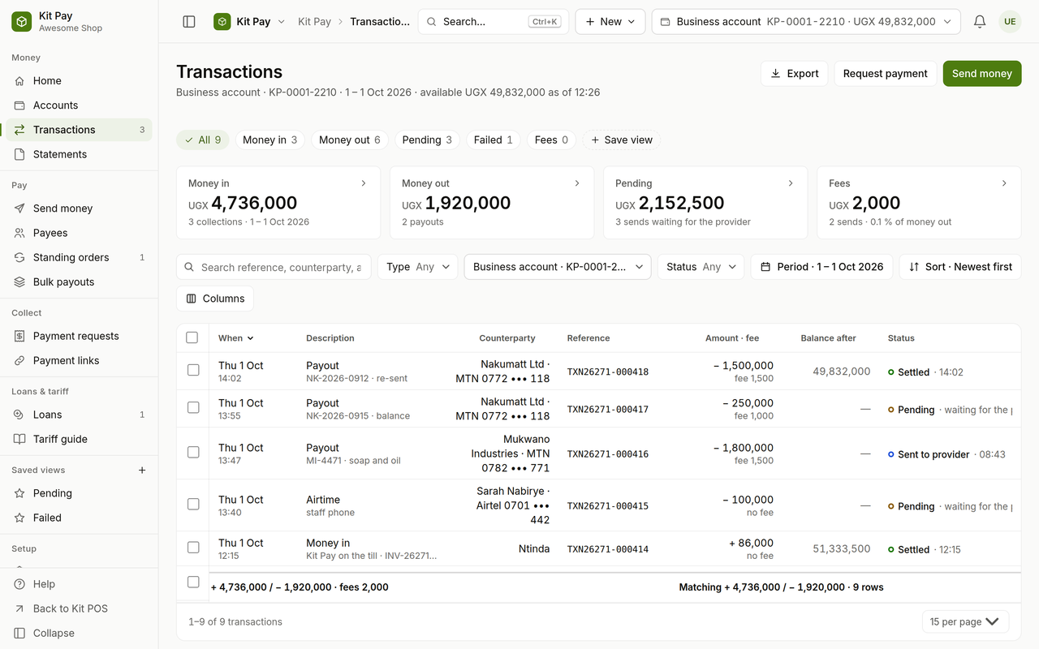Open the Business account filter dropdown

click(x=558, y=267)
